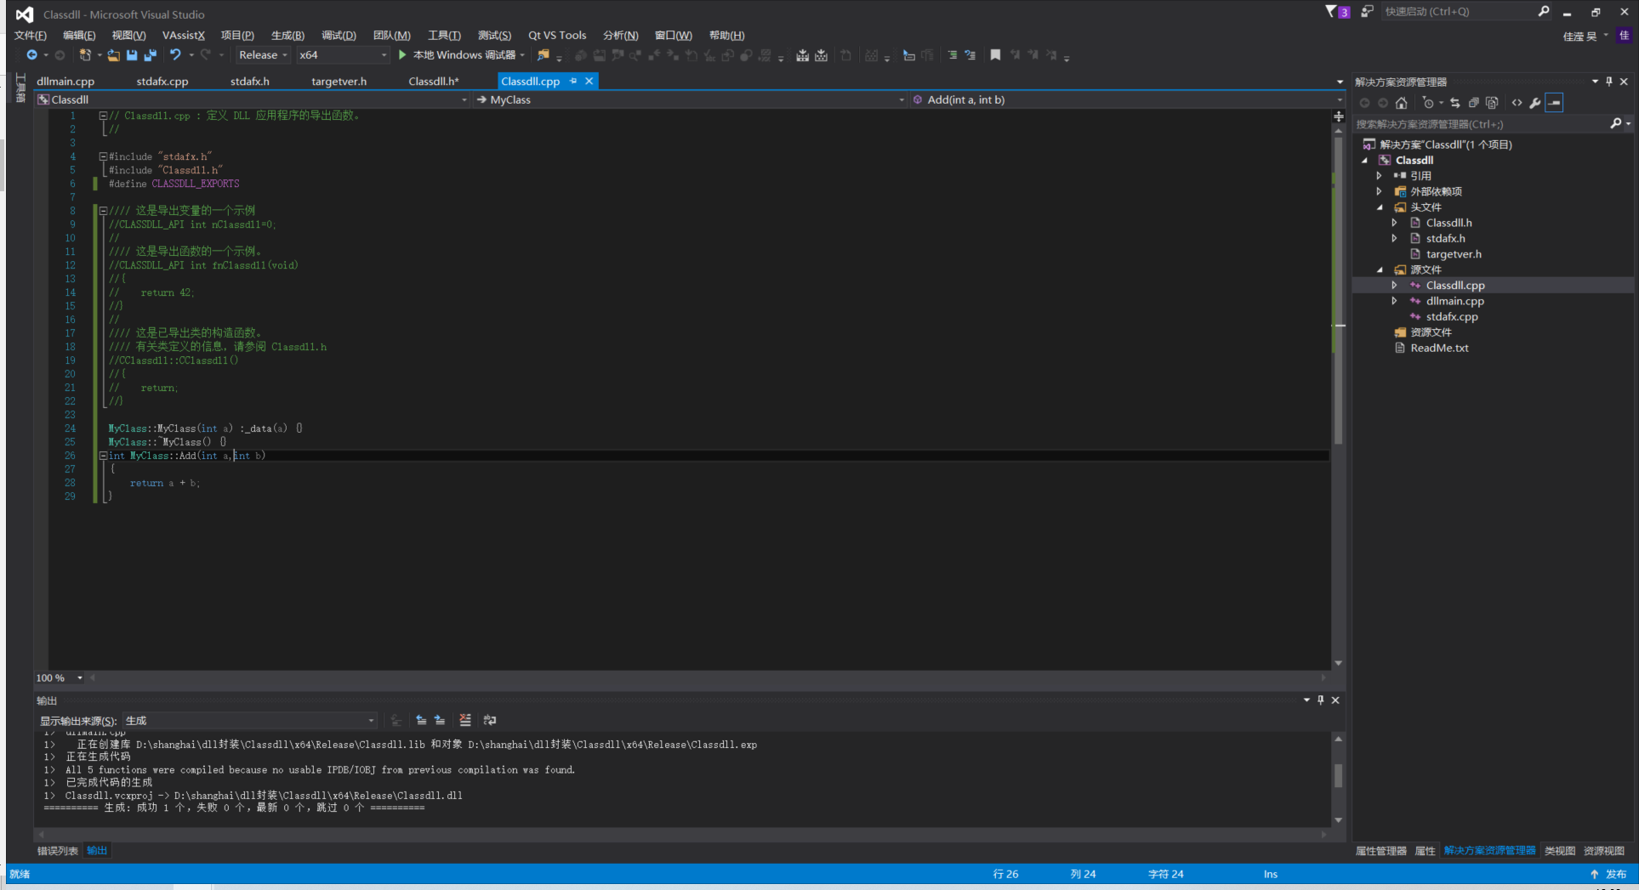Open the Classdll scope dropdown
This screenshot has width=1639, height=890.
tap(252, 100)
